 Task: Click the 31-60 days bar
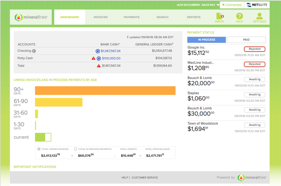pos(37,114)
